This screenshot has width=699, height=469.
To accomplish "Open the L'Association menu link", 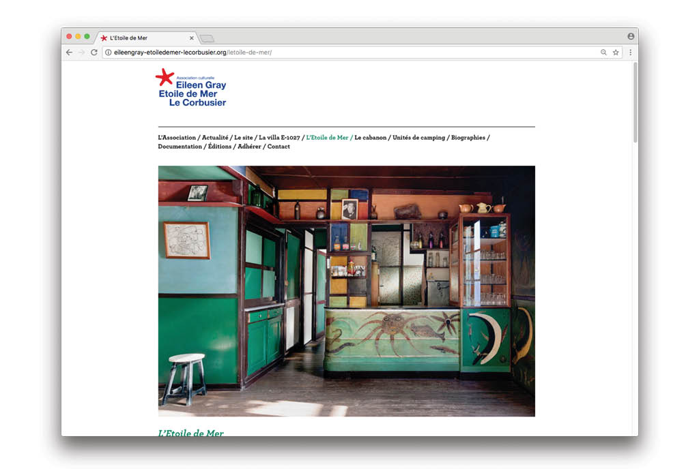I will tap(177, 138).
